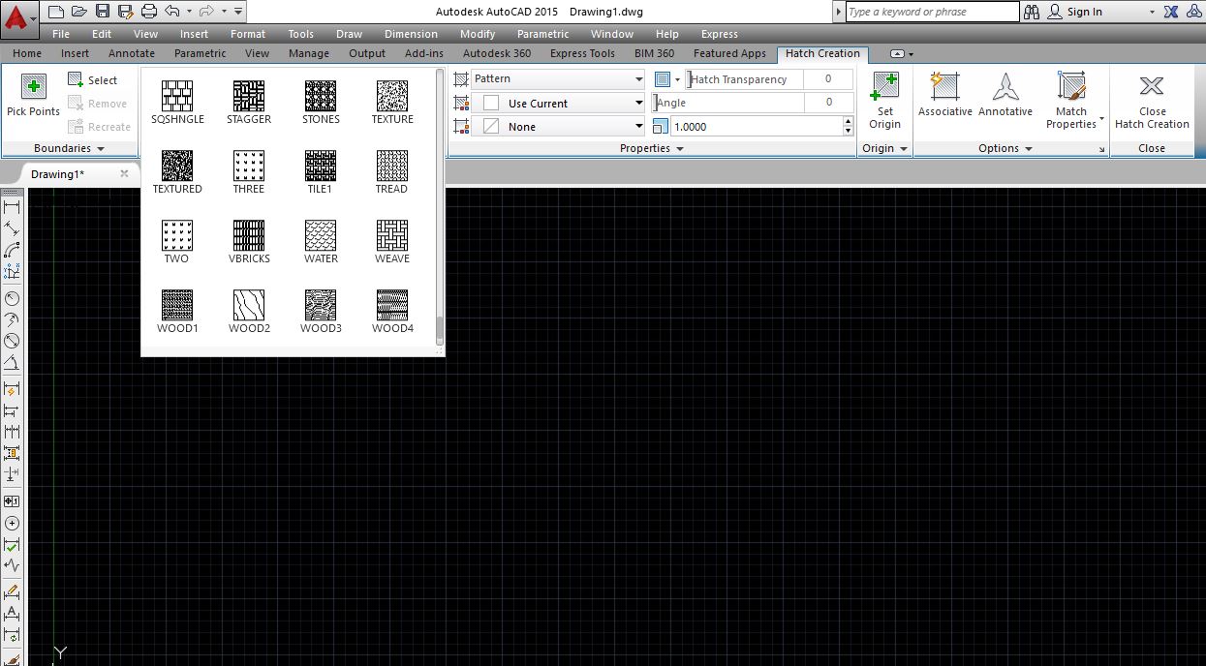1206x666 pixels.
Task: Toggle Associative hatch option
Action: pos(944,95)
